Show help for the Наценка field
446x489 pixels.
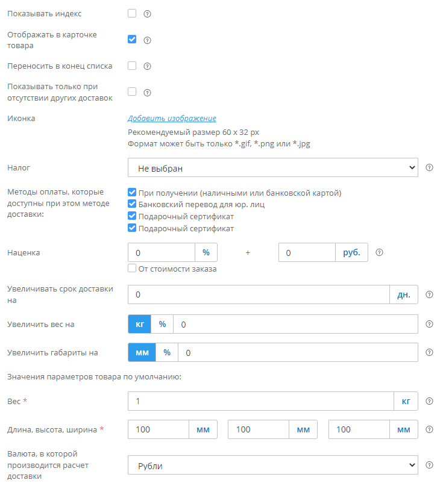click(380, 253)
